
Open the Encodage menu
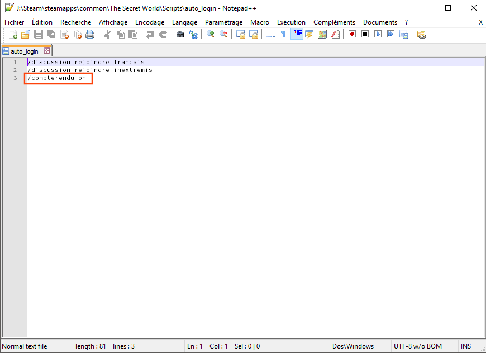click(x=150, y=22)
